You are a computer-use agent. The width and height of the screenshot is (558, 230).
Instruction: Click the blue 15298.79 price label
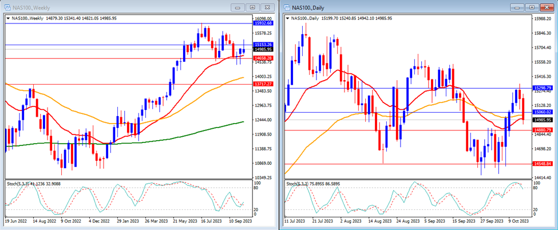coord(543,88)
